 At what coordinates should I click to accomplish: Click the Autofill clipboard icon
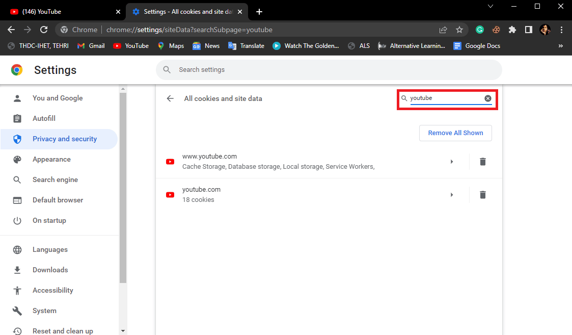(x=17, y=119)
